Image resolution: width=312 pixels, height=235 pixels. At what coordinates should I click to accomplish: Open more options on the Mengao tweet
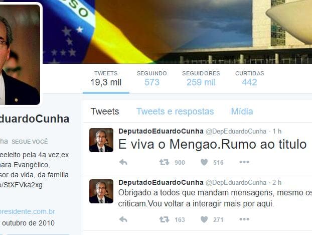point(244,162)
